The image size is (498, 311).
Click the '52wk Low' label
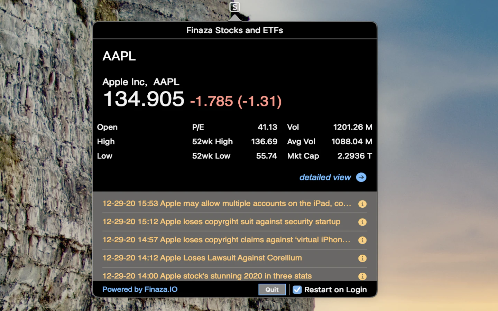point(211,156)
